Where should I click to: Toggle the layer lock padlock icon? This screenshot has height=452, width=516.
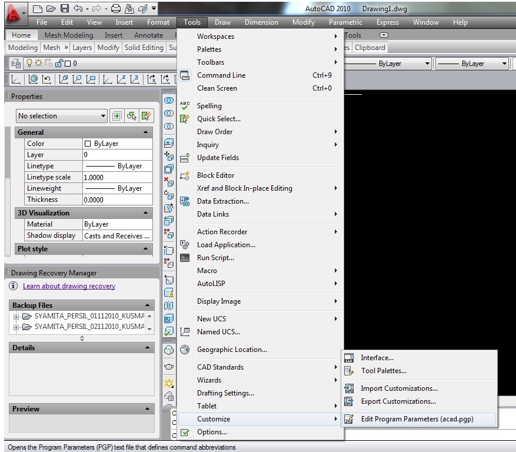60,63
